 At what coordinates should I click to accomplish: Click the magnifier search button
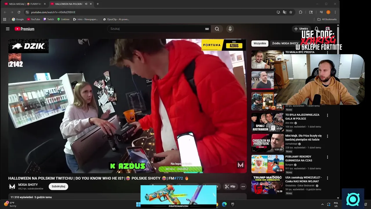217,29
